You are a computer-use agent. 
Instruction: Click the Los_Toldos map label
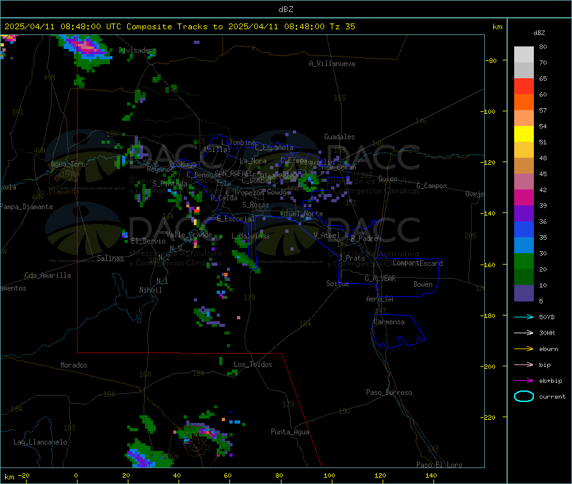tap(253, 364)
